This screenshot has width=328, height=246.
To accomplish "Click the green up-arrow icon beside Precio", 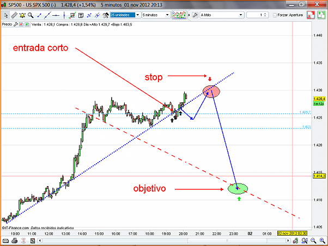I will [27, 24].
